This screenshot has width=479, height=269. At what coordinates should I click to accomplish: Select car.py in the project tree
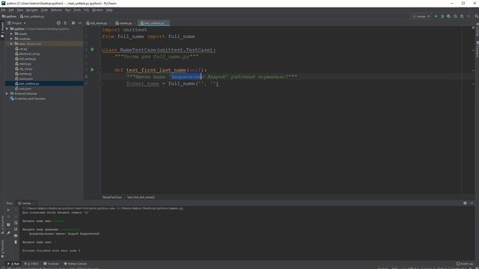[x=22, y=49]
